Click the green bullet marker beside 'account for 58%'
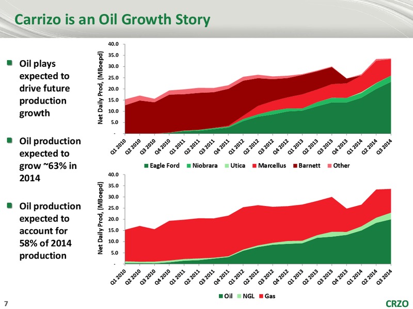This screenshot has width=413, height=309. click(10, 205)
